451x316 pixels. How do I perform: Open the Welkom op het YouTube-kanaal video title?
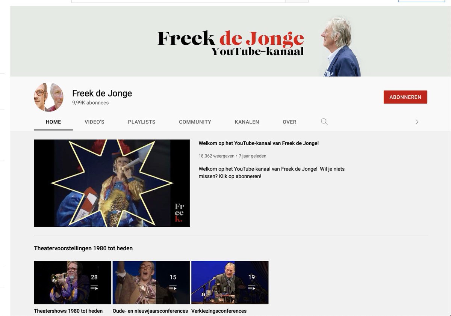(259, 143)
